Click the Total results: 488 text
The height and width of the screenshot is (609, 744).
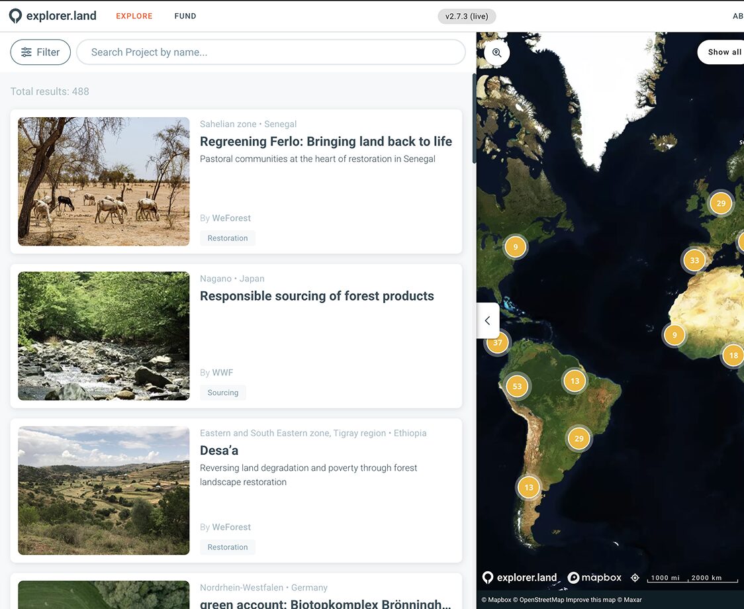50,91
